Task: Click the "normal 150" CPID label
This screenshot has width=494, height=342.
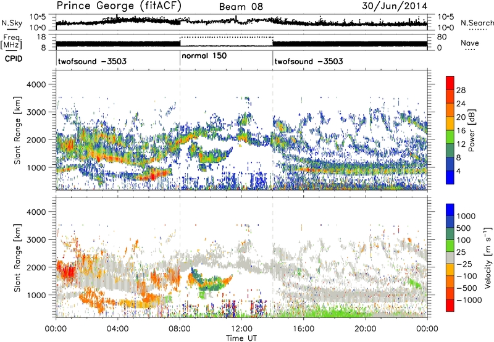Action: (x=204, y=56)
